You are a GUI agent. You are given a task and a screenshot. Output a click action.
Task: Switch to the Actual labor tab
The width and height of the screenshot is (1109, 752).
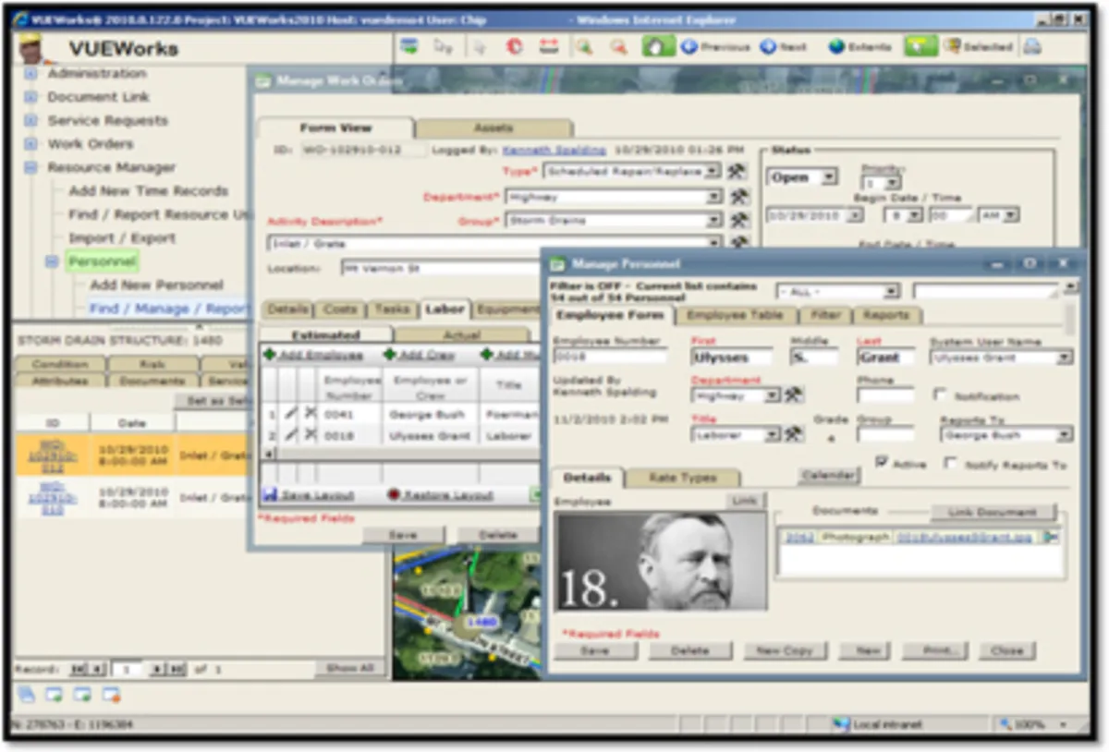point(461,334)
